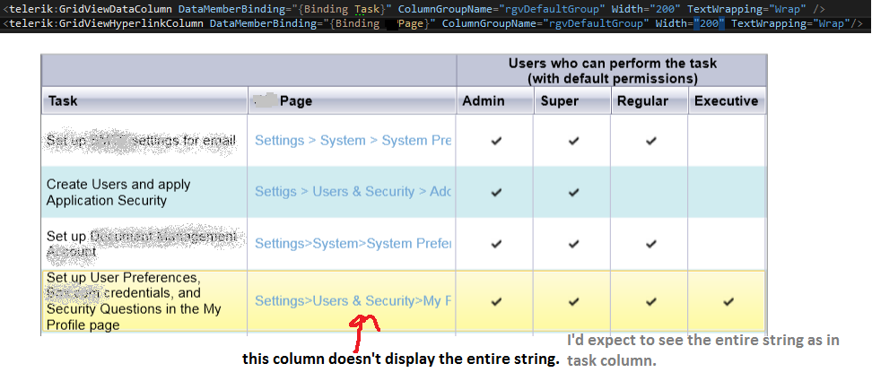The image size is (872, 381).
Task: Click the Super checkmark in the yellow row
Action: pyautogui.click(x=572, y=302)
